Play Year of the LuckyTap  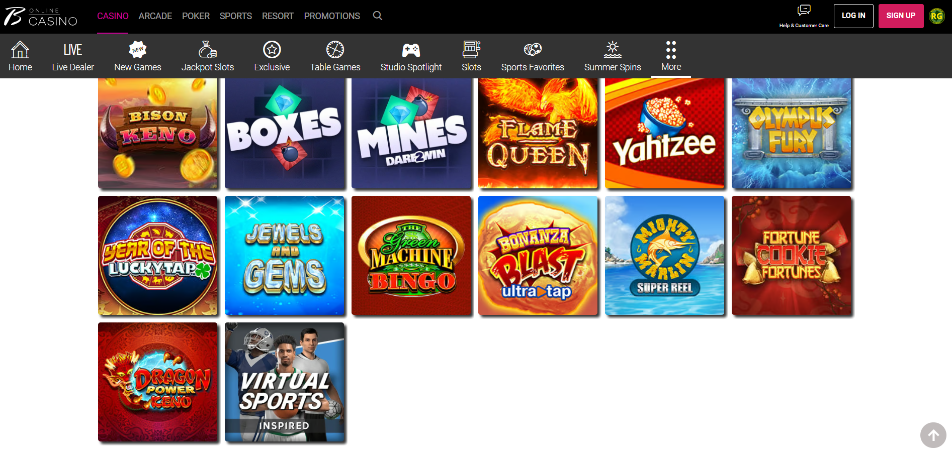pos(158,256)
